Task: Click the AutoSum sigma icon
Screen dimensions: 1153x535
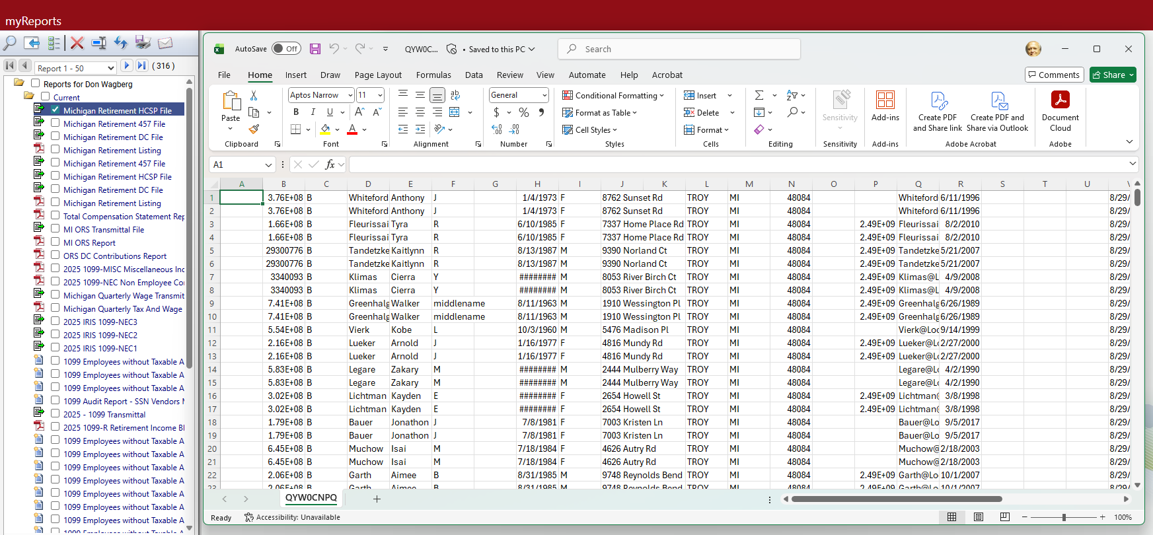Action: pos(759,95)
